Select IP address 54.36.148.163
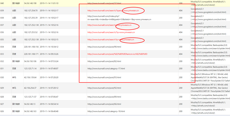230x116 pixels. pyautogui.click(x=30, y=111)
